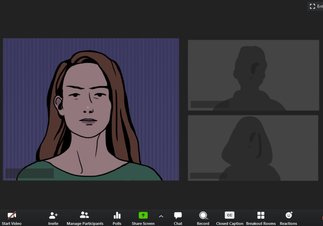Click the green Share Screen icon
The height and width of the screenshot is (226, 323).
143,216
